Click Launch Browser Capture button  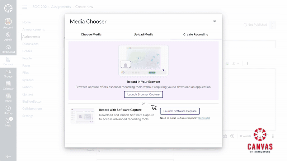pyautogui.click(x=143, y=94)
